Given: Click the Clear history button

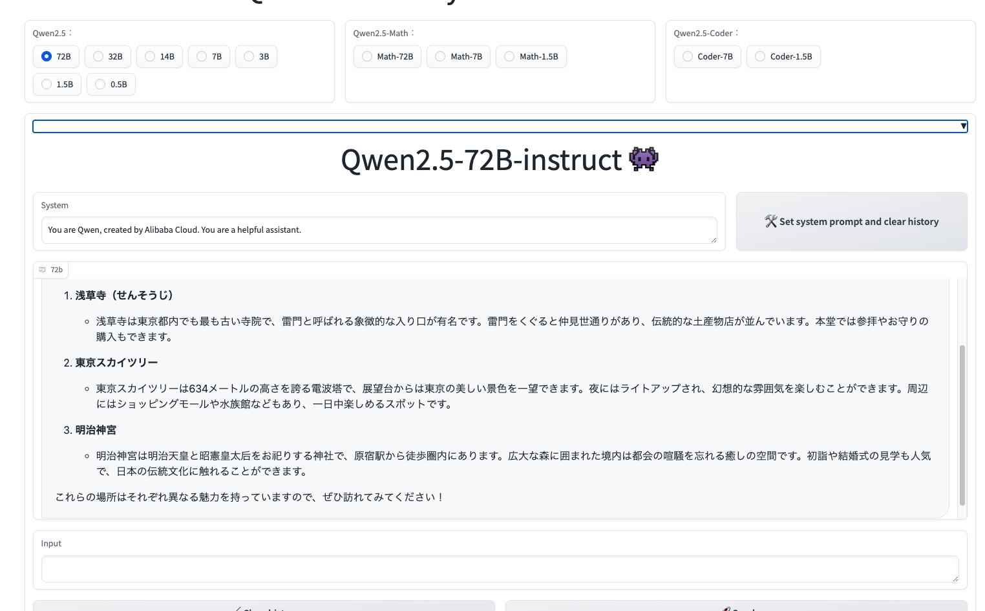Looking at the screenshot, I should [265, 608].
